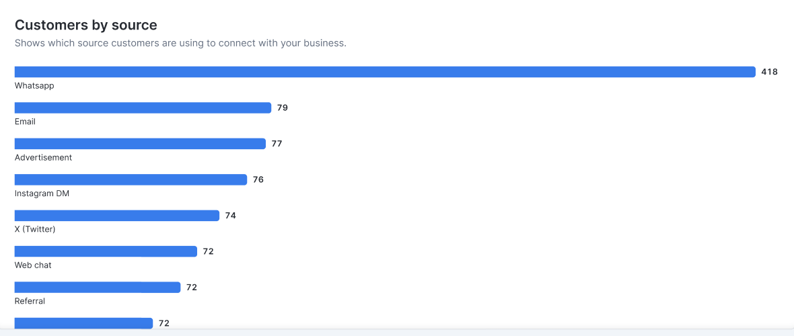Click the 77 value label
Screen dimensions: 794x336
[x=277, y=144]
